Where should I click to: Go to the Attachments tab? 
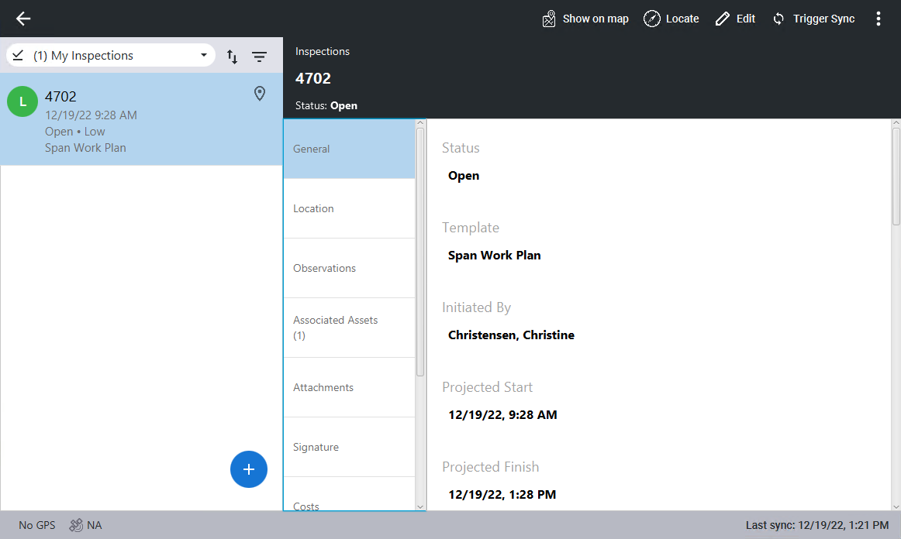[x=349, y=387]
